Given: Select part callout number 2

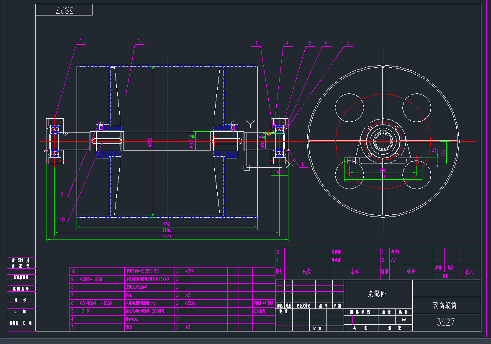Looking at the screenshot, I should pyautogui.click(x=139, y=41).
